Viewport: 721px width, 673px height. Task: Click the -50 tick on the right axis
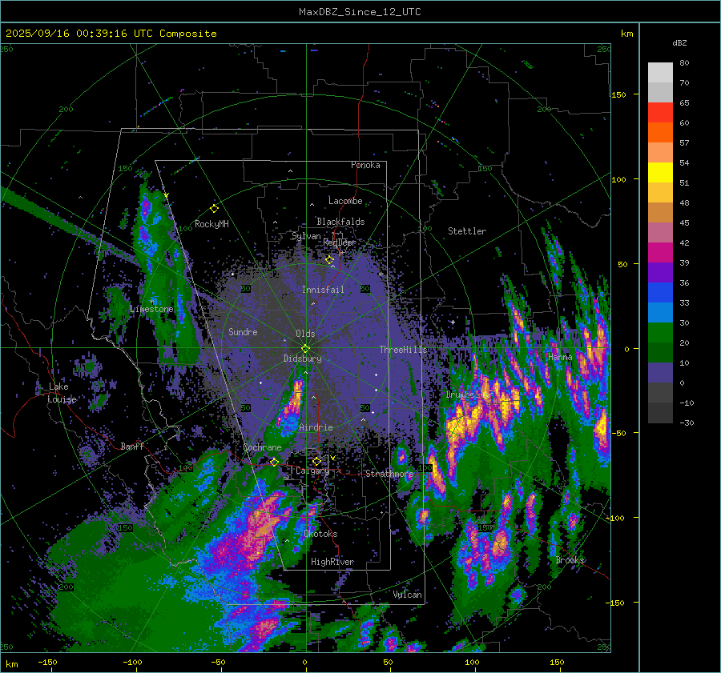(x=620, y=433)
